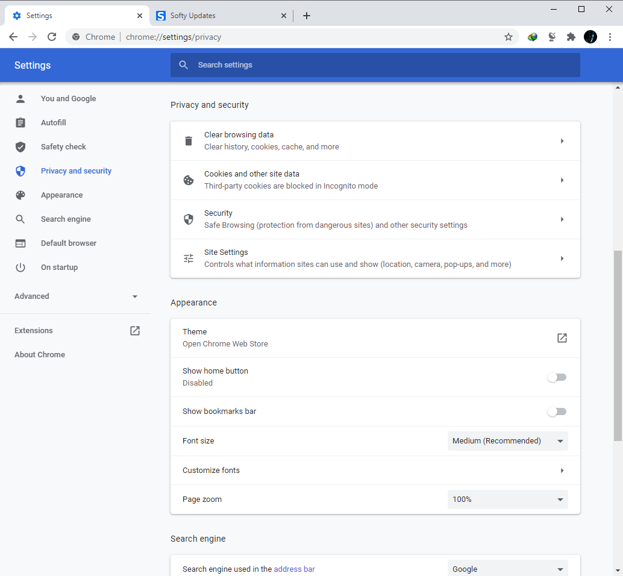Click the Appearance section heading
This screenshot has height=576, width=623.
pyautogui.click(x=193, y=302)
